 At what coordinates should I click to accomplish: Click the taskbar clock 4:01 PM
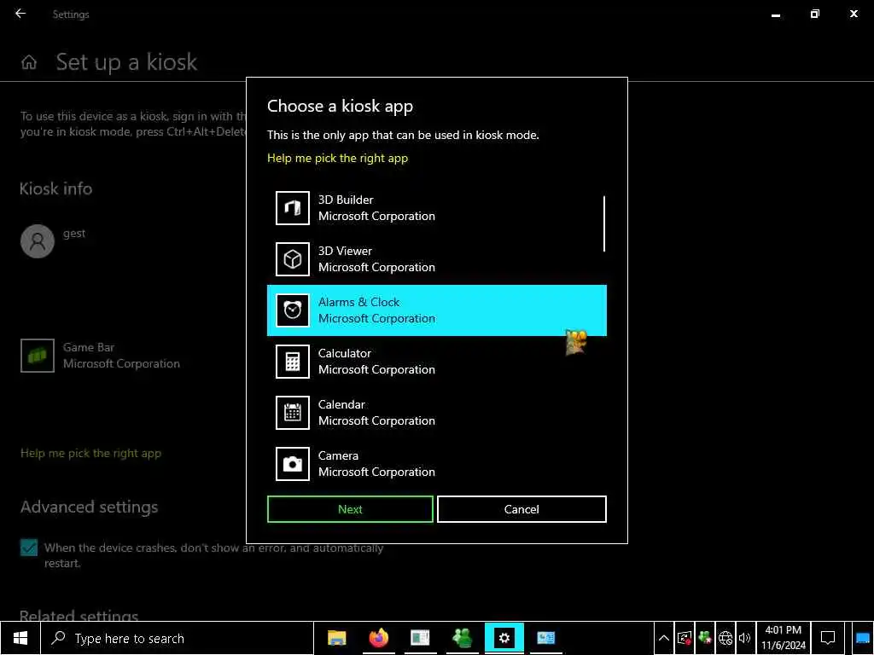[x=784, y=630]
